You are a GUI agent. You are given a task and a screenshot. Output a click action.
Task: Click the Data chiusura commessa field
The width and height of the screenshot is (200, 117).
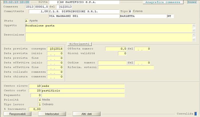click(x=55, y=76)
